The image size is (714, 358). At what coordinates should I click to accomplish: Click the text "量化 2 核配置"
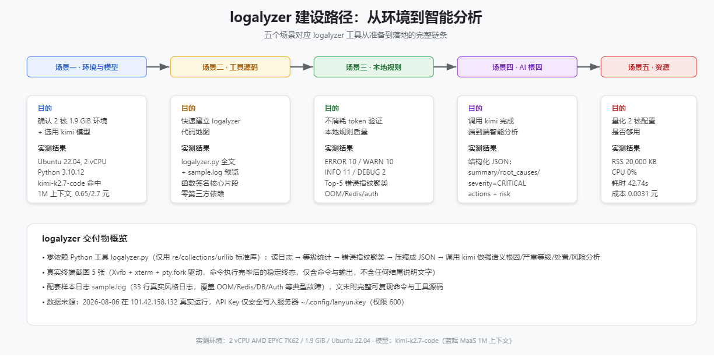coord(633,121)
